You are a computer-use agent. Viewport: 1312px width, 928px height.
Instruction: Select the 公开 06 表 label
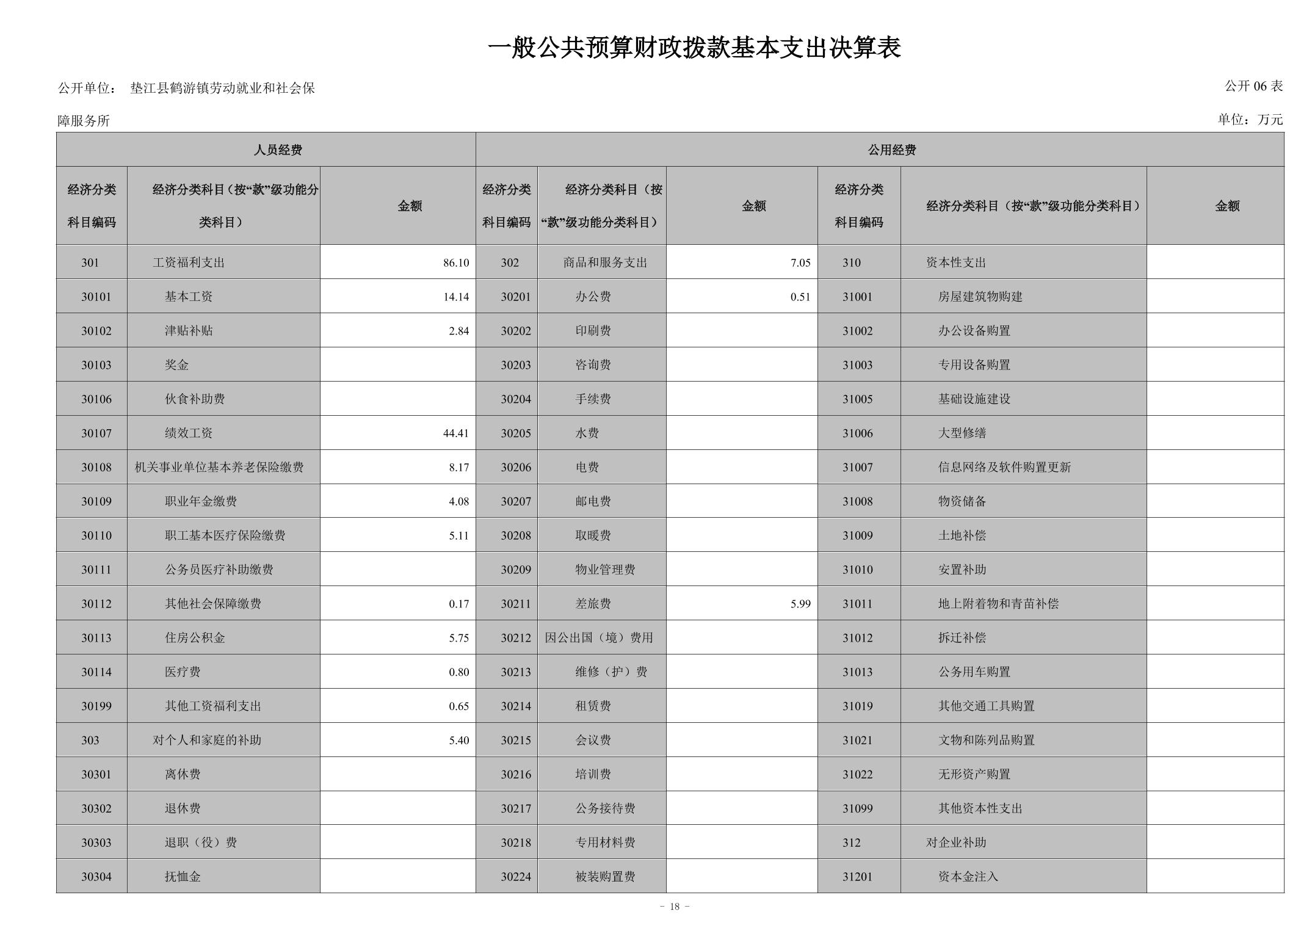coord(1253,86)
